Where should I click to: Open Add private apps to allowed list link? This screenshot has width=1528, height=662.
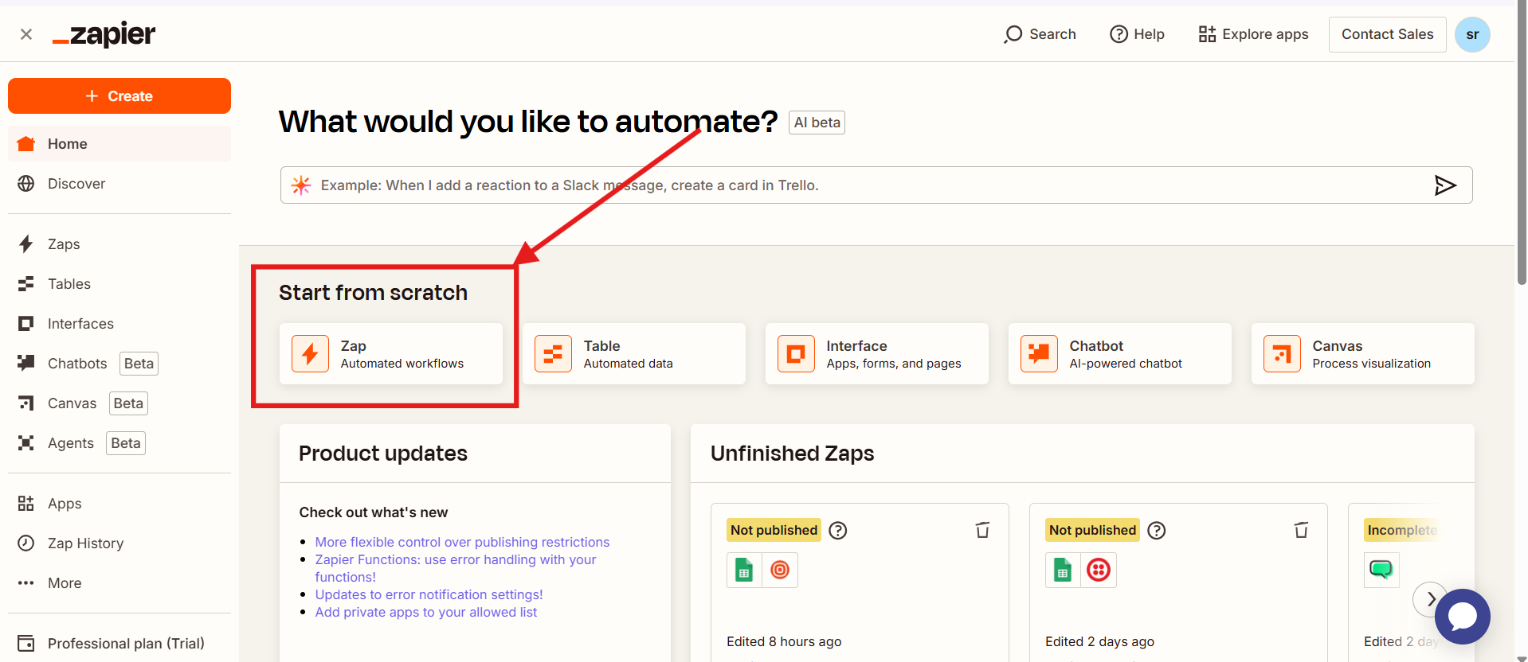(x=425, y=612)
